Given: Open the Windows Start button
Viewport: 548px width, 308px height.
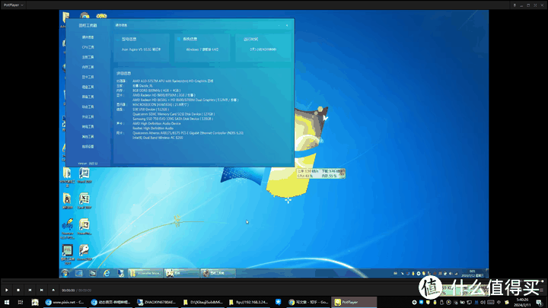Looking at the screenshot, I should [x=7, y=302].
